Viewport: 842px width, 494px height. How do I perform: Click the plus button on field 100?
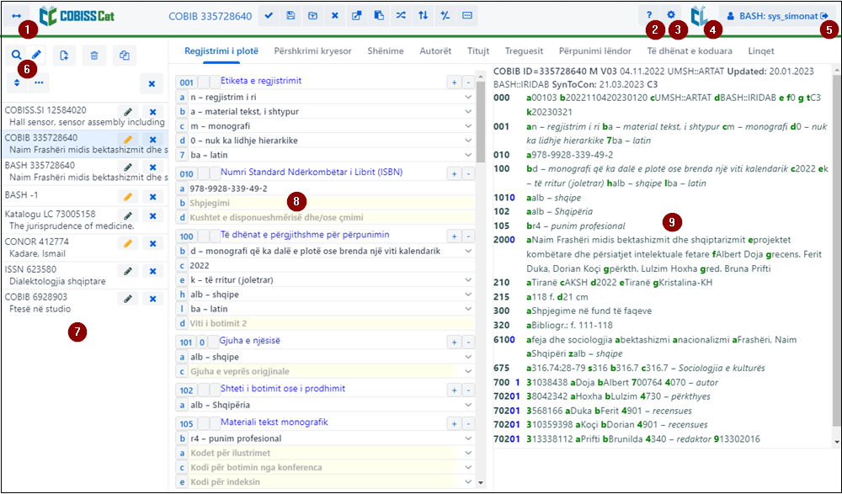coord(454,236)
